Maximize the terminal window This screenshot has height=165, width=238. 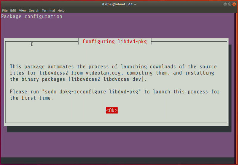pyautogui.click(x=230, y=4)
